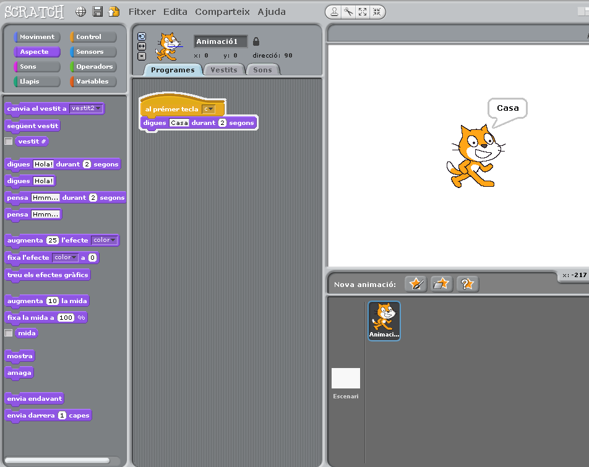Screen dimensions: 589x467
Task: Click the 'mostra' block
Action: click(20, 356)
